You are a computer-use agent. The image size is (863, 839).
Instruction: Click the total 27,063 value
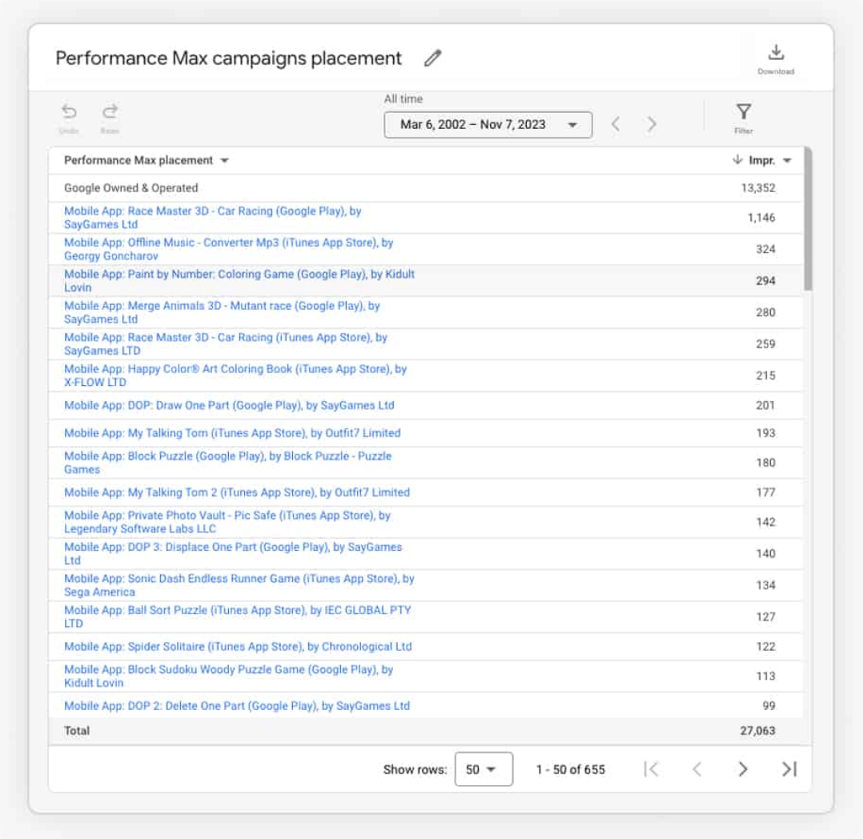point(757,731)
